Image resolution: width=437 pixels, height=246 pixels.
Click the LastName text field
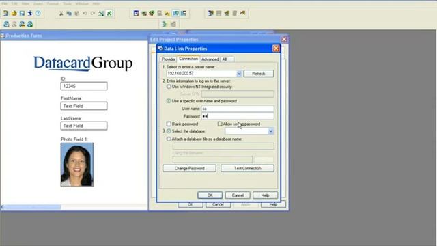(84, 126)
